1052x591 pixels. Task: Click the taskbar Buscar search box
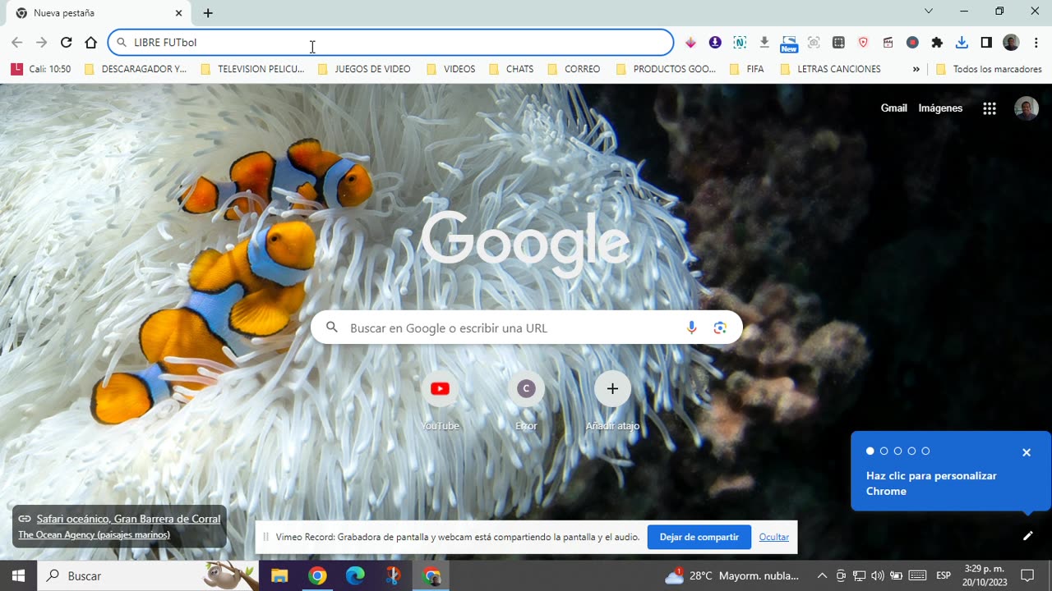pos(148,576)
